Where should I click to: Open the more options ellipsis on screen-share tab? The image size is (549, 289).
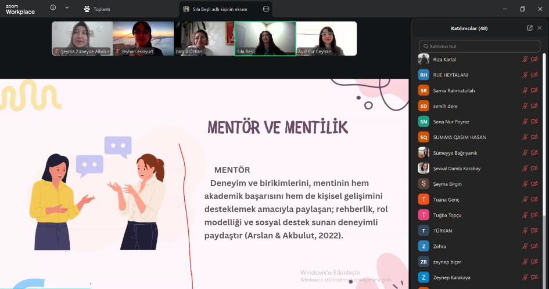(266, 9)
